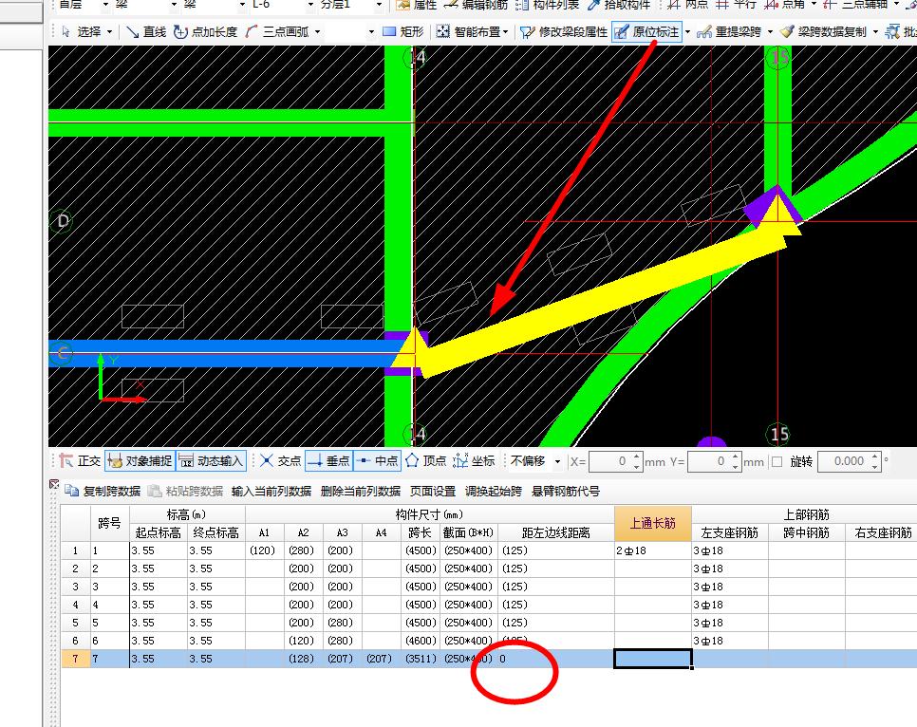Image resolution: width=917 pixels, height=727 pixels.
Task: Toggle 动态输入 dynamic input
Action: (x=211, y=461)
